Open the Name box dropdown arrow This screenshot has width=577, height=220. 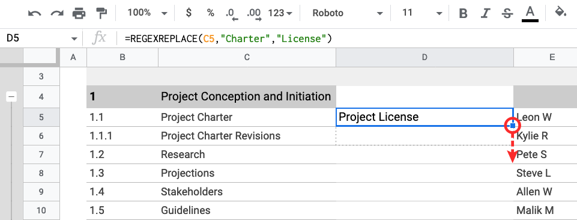[x=74, y=38]
